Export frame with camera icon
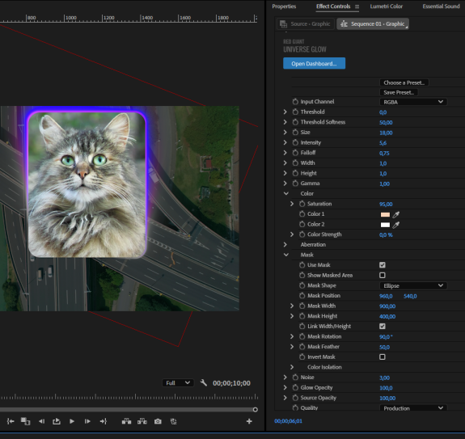The height and width of the screenshot is (439, 465). 158,421
